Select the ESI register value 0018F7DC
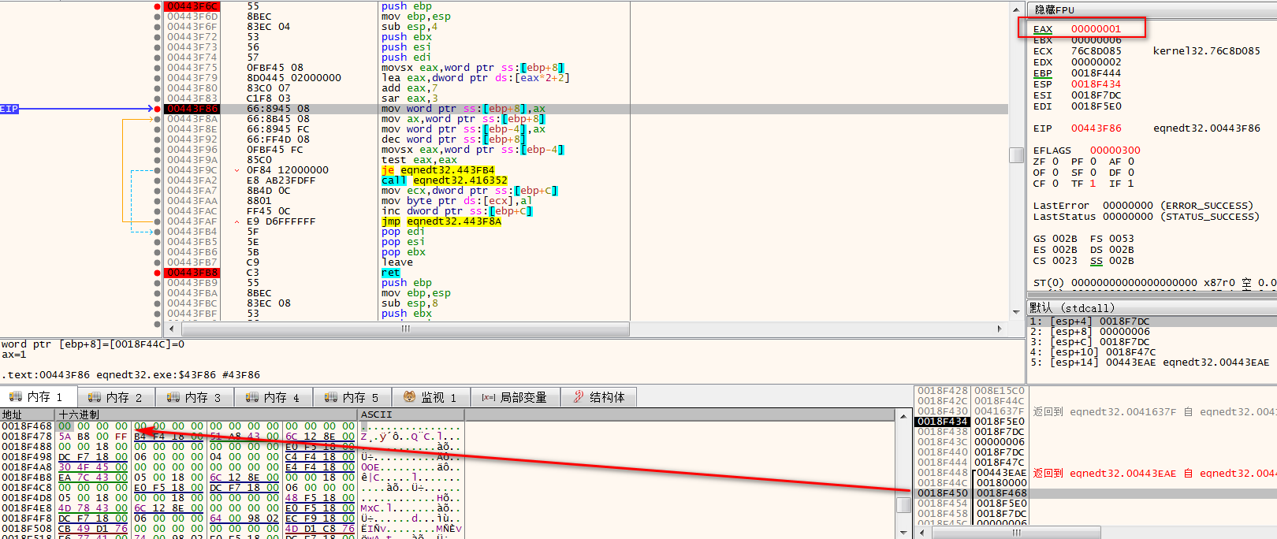 click(1096, 95)
